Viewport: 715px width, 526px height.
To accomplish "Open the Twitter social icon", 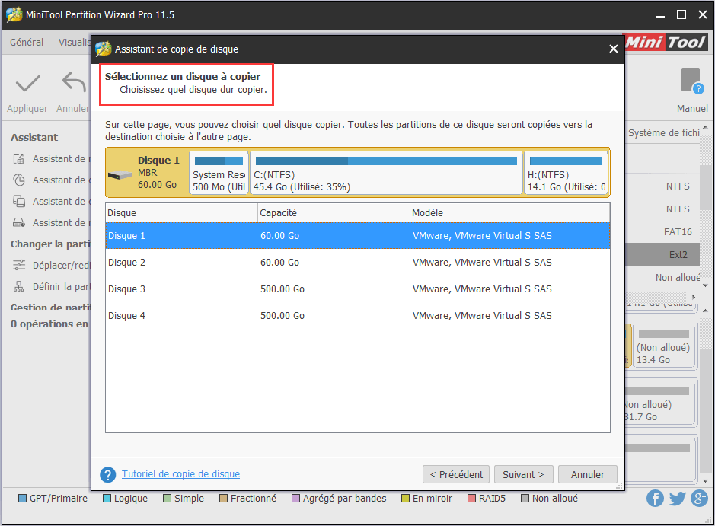I will (677, 498).
